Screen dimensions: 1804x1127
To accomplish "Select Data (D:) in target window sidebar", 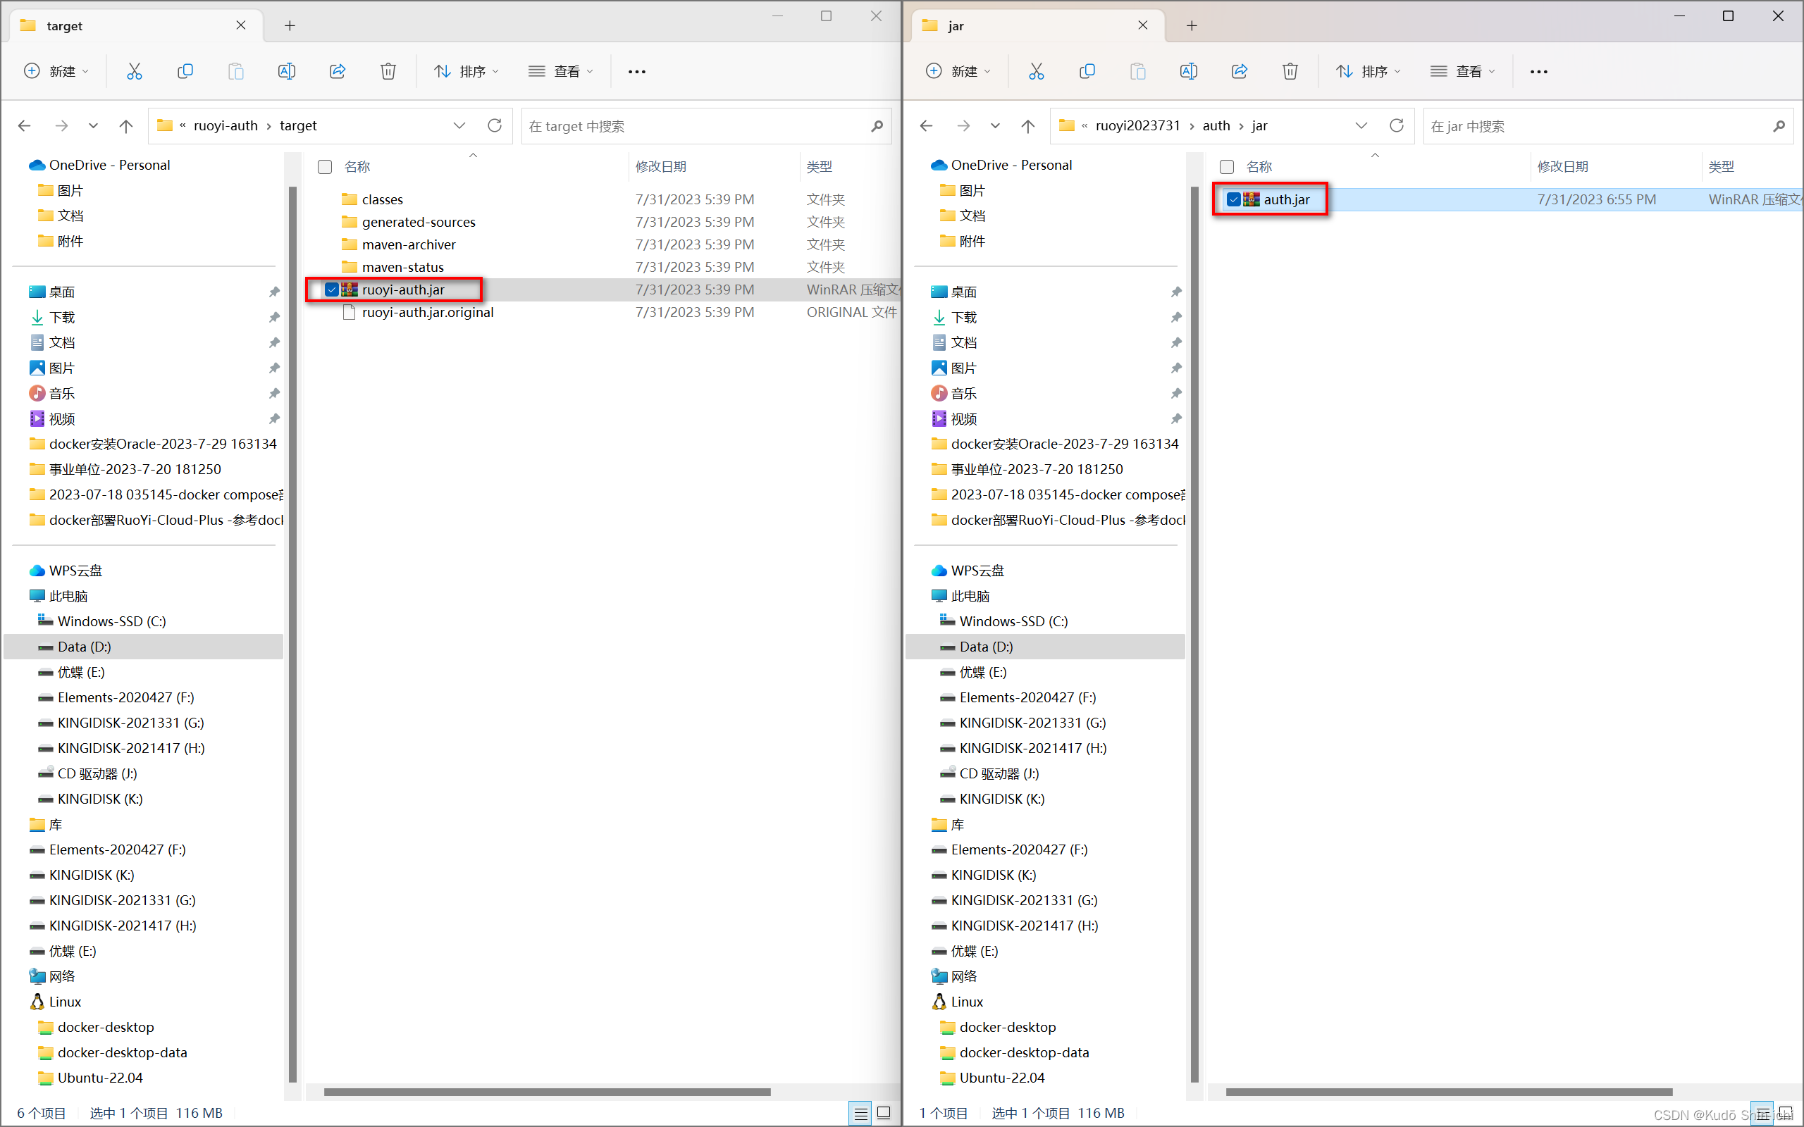I will 143,646.
